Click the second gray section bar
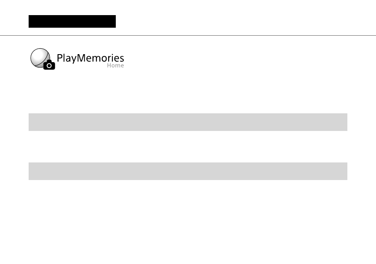Screen dimensions: 376x264 188,171
